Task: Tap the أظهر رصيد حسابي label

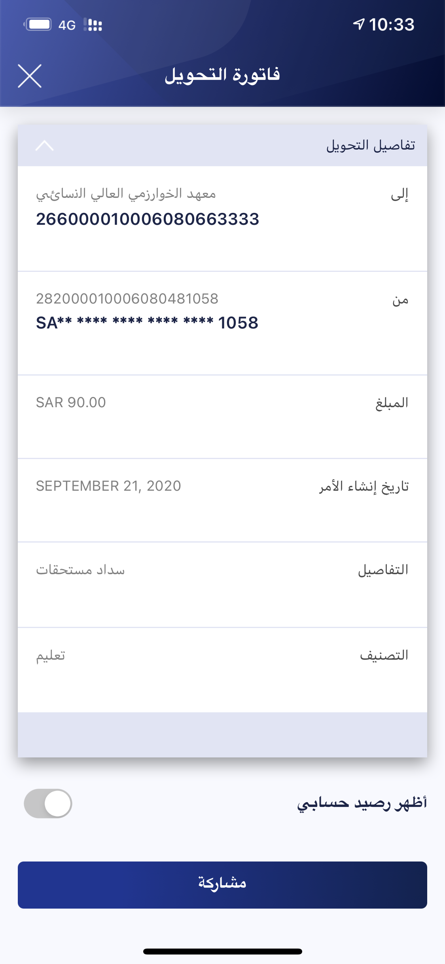Action: (x=362, y=803)
